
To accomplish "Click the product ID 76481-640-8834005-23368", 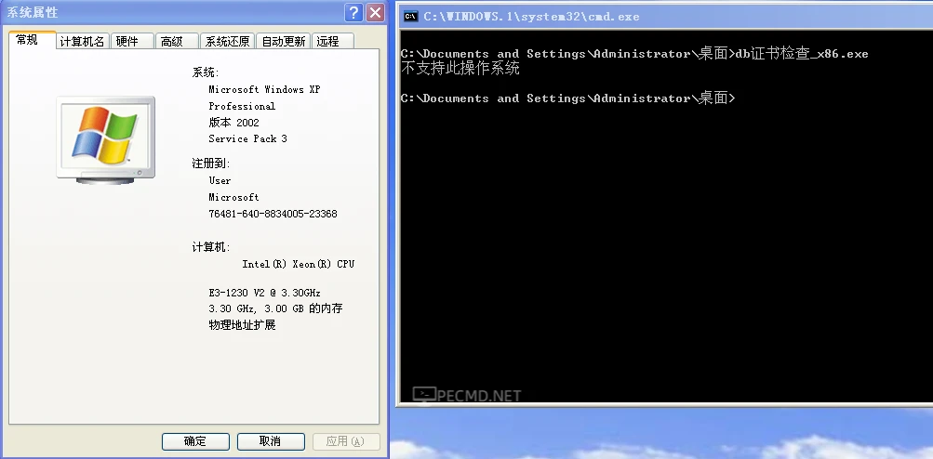I will (x=273, y=214).
